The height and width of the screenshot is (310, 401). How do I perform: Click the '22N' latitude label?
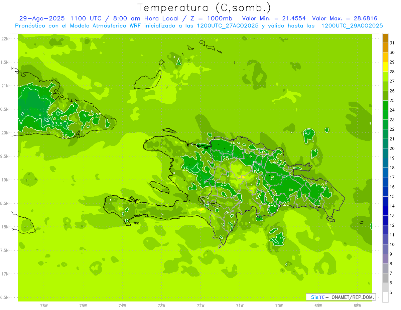[5, 39]
